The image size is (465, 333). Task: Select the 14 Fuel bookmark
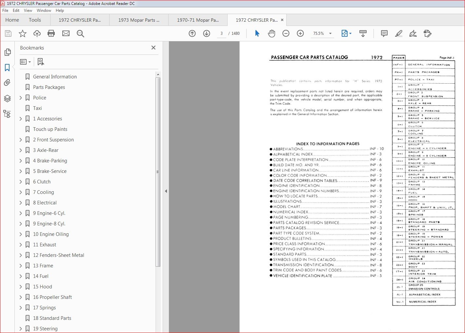[x=41, y=276]
